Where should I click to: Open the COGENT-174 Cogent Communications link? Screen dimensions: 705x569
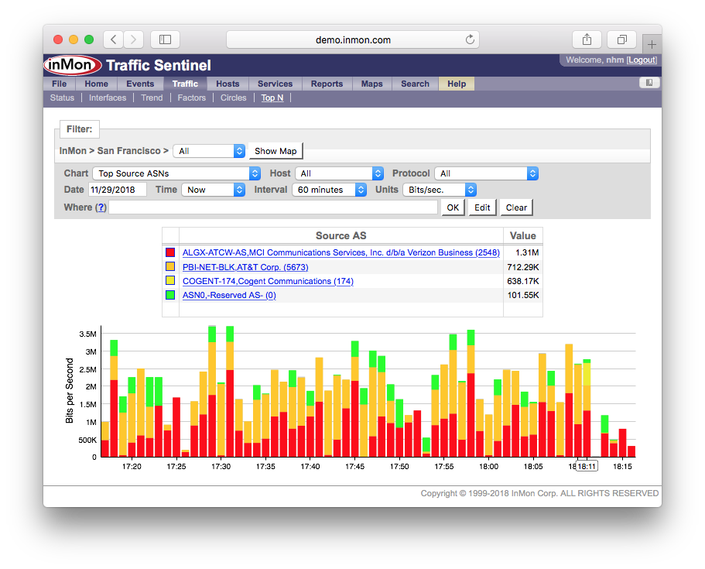[x=268, y=281]
